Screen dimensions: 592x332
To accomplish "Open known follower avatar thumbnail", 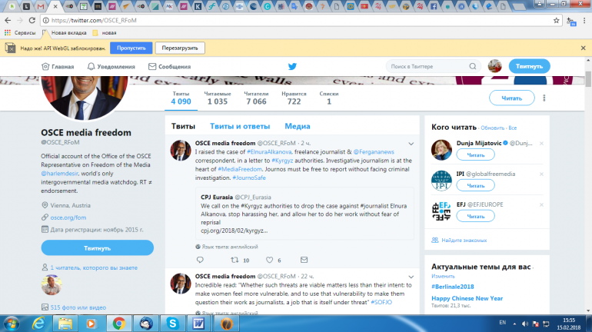I will click(x=52, y=285).
